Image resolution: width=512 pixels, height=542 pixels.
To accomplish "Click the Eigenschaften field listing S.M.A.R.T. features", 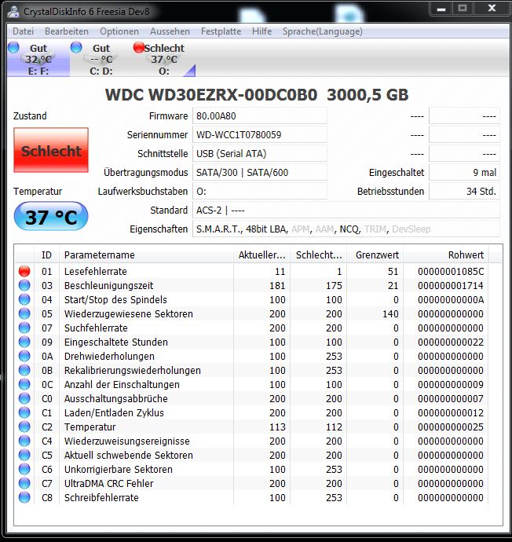I will [x=346, y=229].
